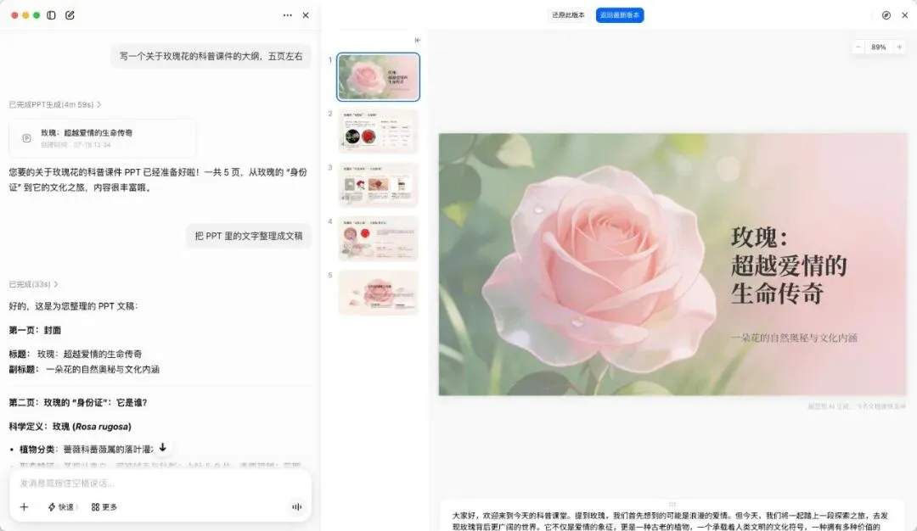Click the 副标题 line in the transcript
917x531 pixels.
(83, 369)
